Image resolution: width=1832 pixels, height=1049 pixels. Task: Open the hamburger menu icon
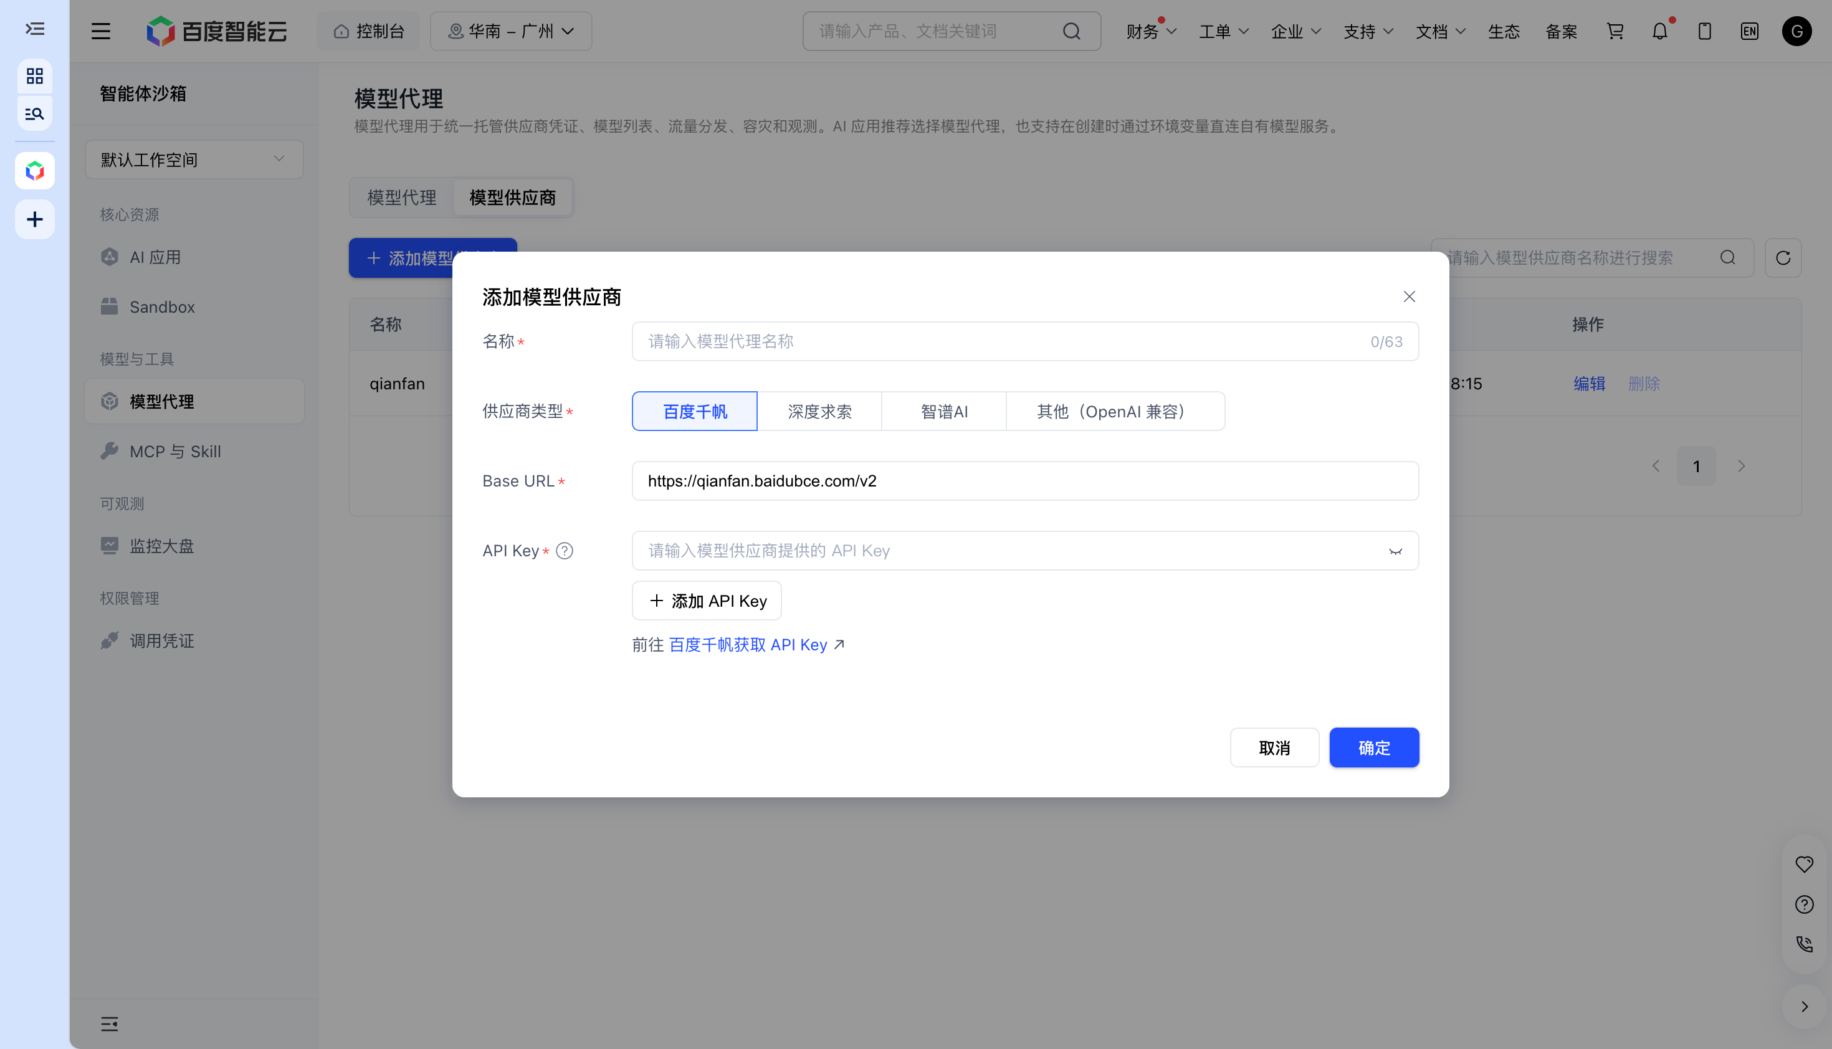coord(101,31)
